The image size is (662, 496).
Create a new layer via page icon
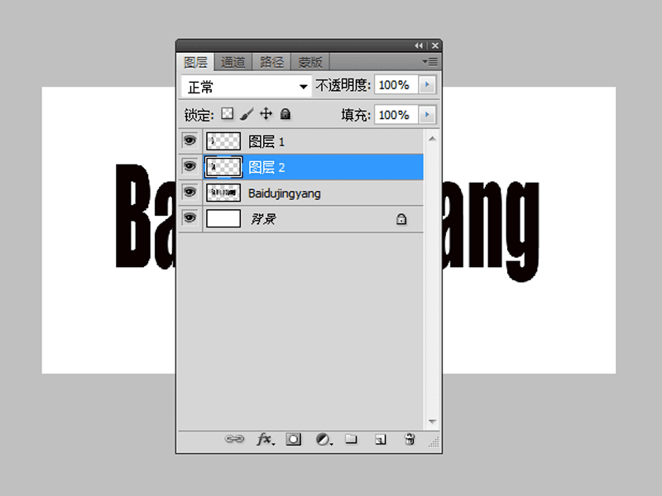tap(381, 440)
